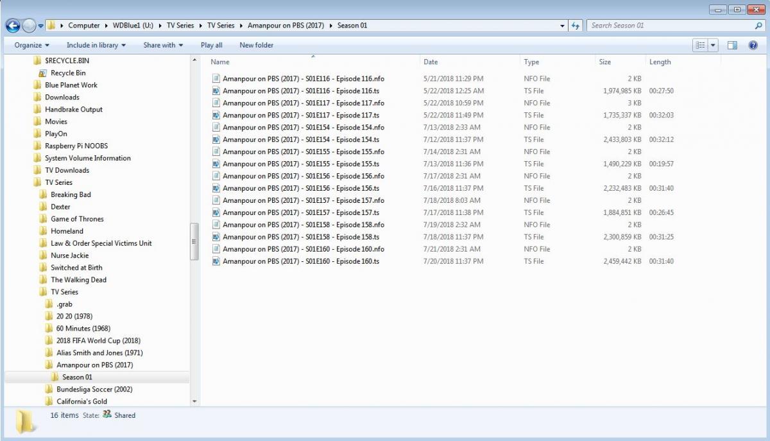Open the PlayOn folder in tree
Screen dimensions: 770x441
pyautogui.click(x=56, y=134)
